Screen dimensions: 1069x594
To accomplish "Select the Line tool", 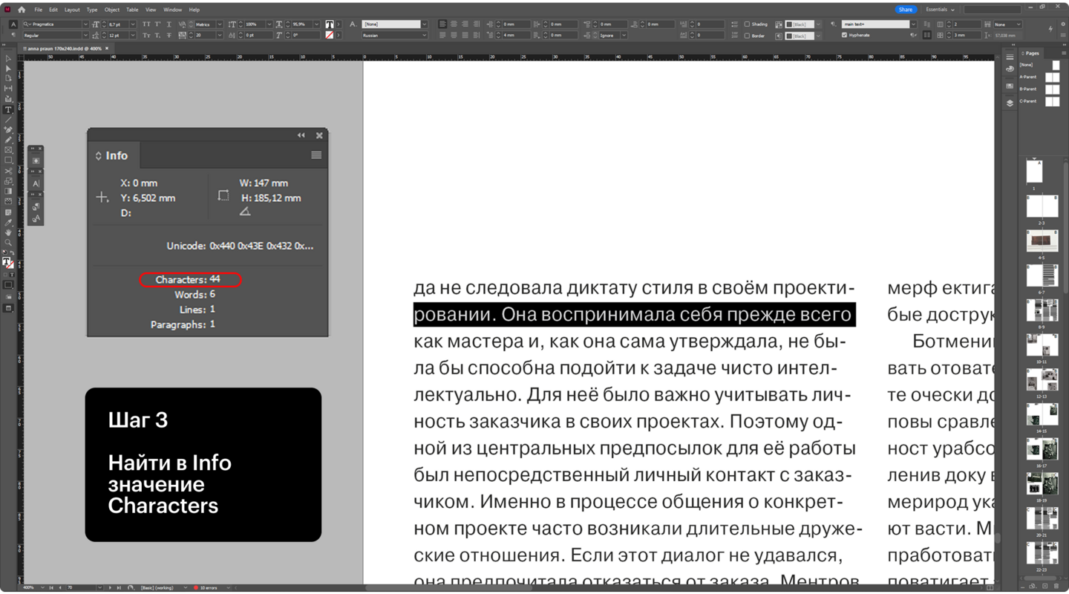I will [x=8, y=120].
